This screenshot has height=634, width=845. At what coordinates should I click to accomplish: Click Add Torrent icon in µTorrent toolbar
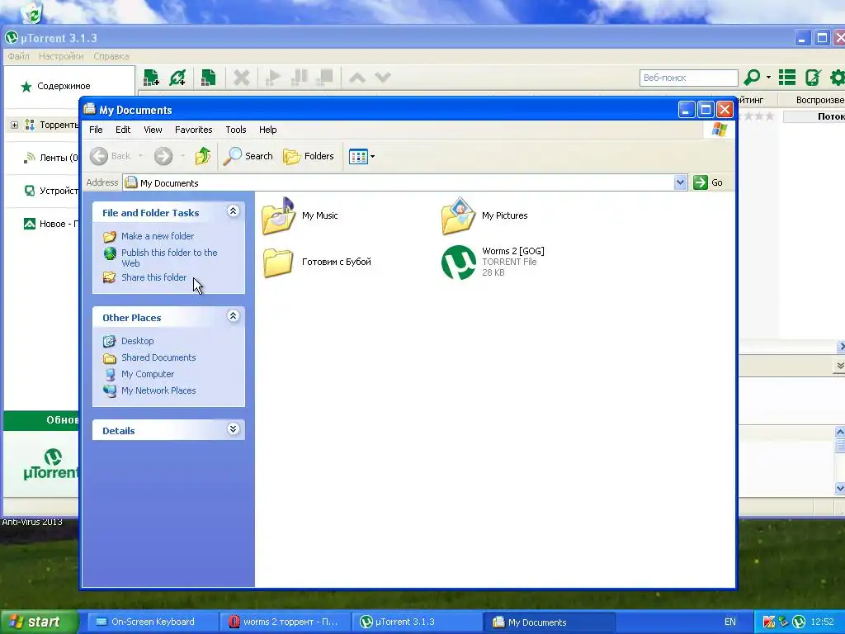151,78
